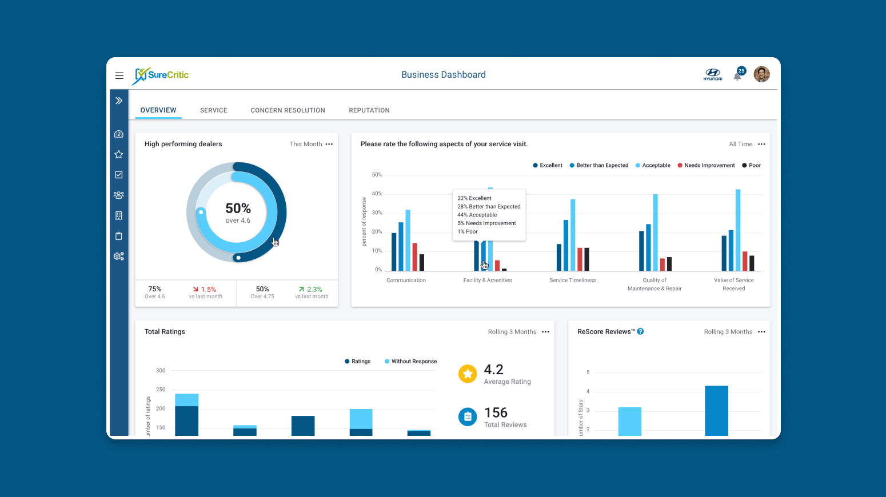Viewport: 886px width, 497px height.
Task: Toggle the Excellent legend item
Action: click(x=548, y=166)
